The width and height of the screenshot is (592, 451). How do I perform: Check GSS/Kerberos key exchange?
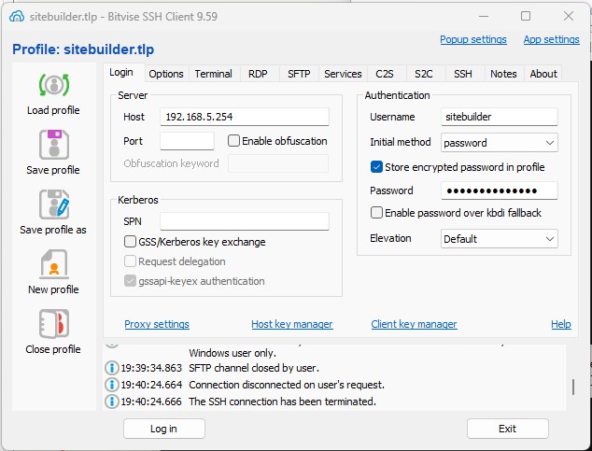point(130,242)
